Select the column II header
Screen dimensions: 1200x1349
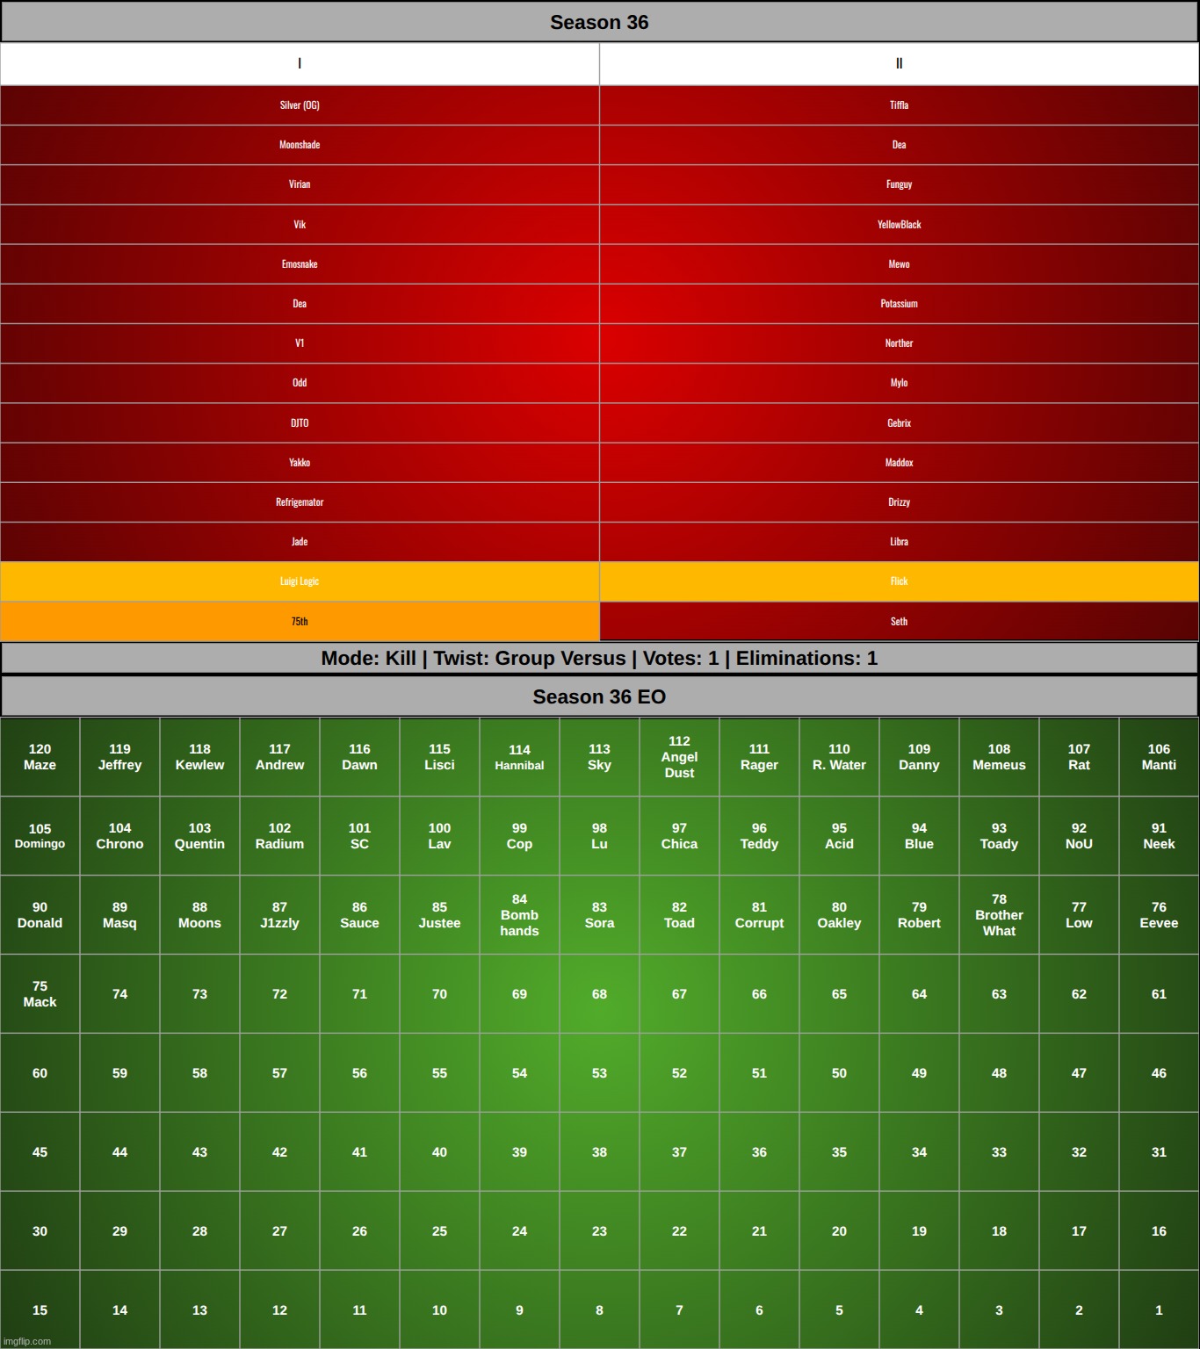[x=899, y=63]
